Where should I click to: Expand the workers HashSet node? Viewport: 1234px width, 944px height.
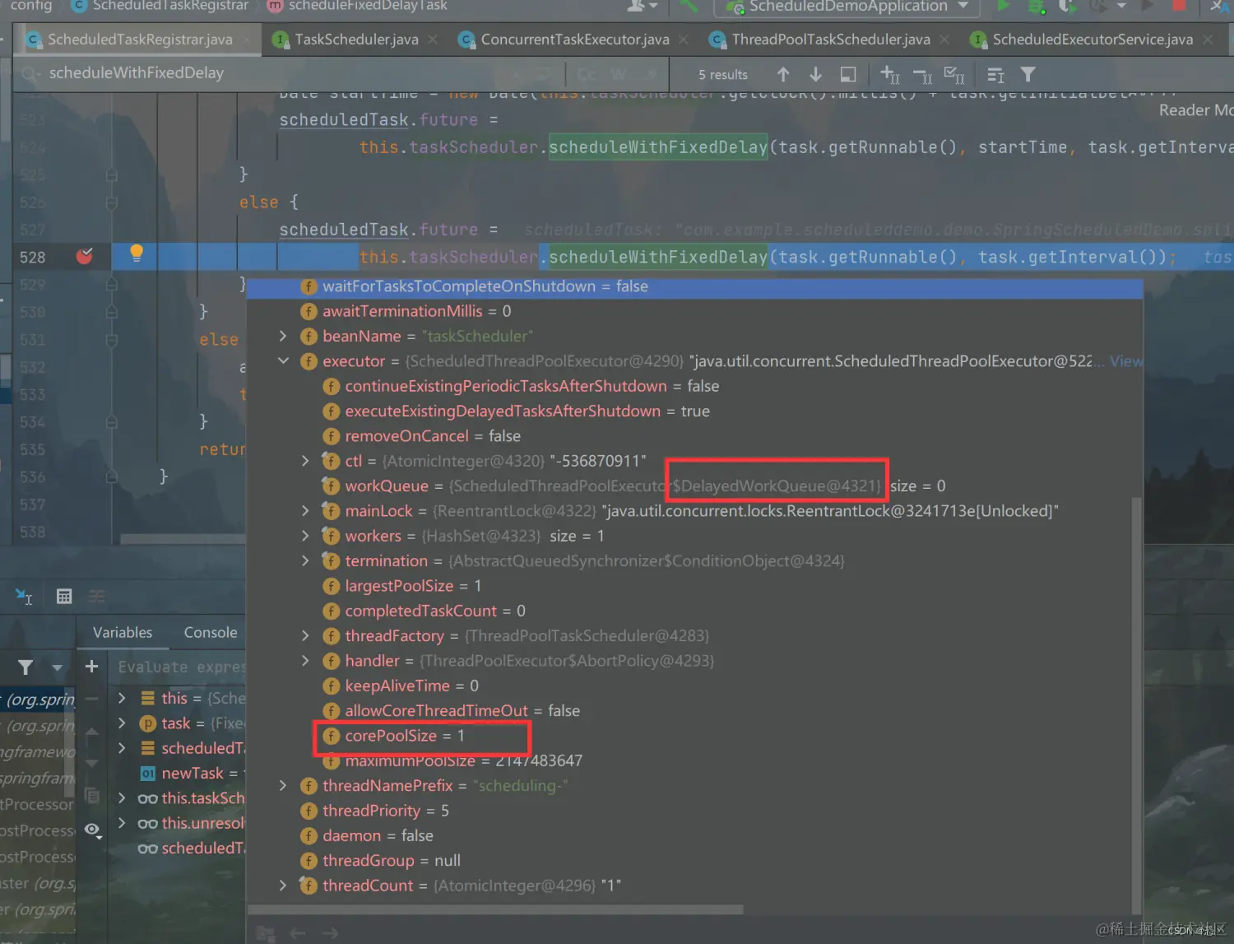point(305,536)
